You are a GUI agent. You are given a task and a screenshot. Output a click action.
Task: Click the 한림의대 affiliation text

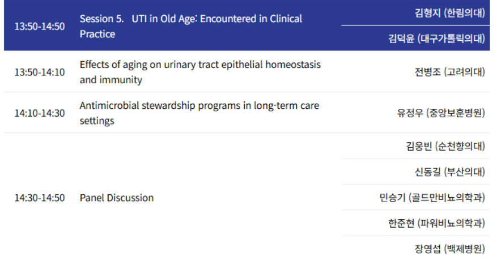tap(464, 13)
